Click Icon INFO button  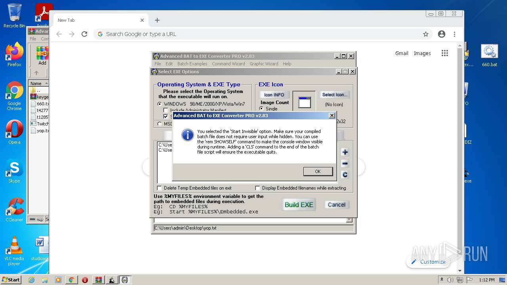(x=274, y=95)
